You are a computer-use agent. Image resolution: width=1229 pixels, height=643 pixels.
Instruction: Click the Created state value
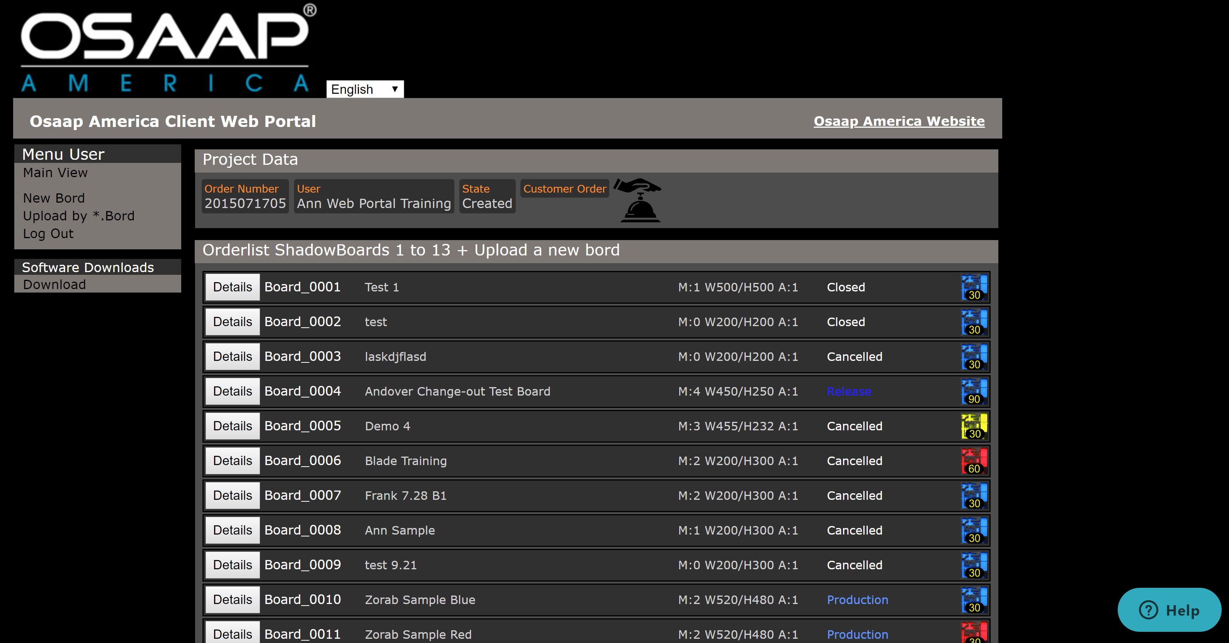click(x=487, y=203)
